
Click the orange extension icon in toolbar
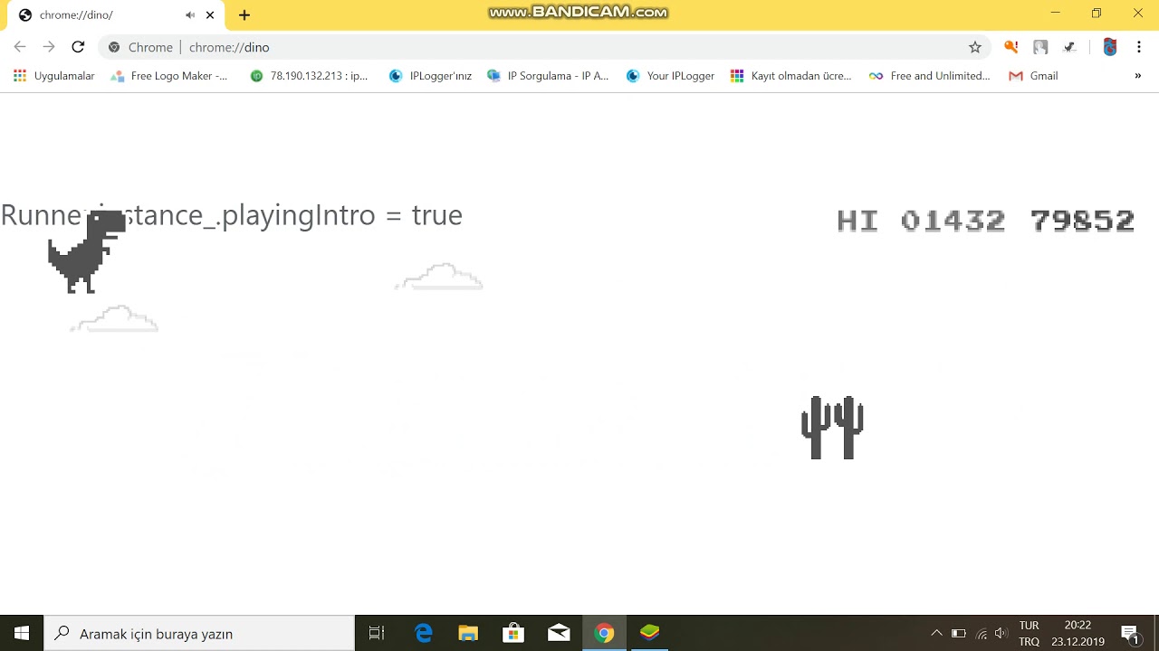point(1011,47)
